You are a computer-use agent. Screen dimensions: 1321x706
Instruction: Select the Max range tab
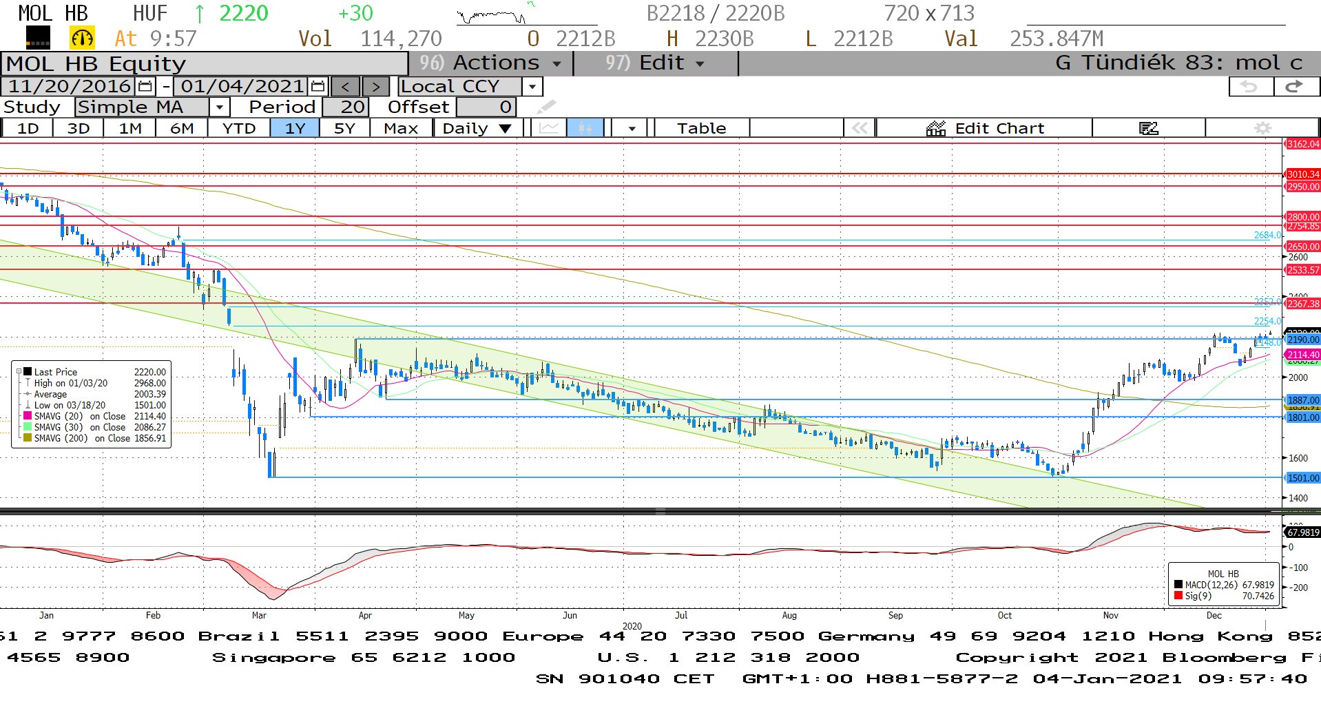tap(401, 128)
